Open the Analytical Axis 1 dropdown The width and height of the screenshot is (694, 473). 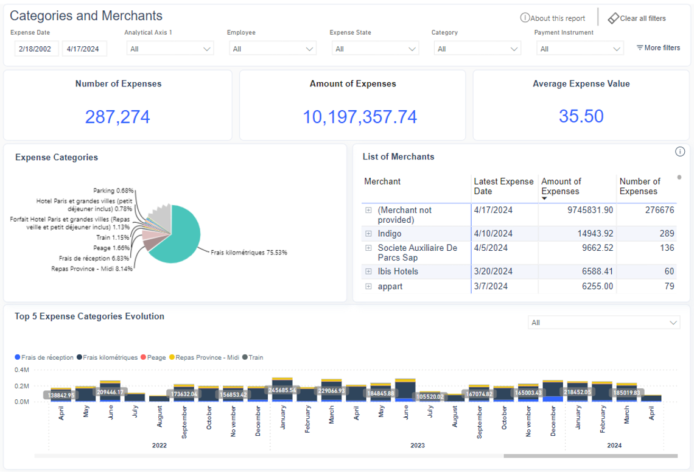(x=170, y=49)
